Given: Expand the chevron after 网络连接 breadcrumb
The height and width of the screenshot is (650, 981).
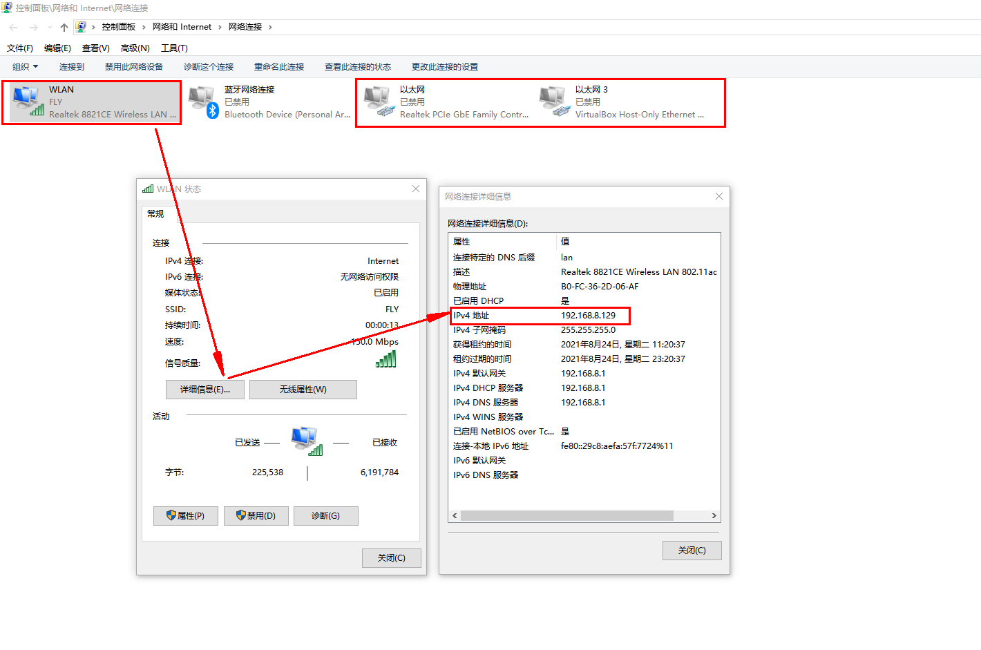Looking at the screenshot, I should click(x=270, y=27).
